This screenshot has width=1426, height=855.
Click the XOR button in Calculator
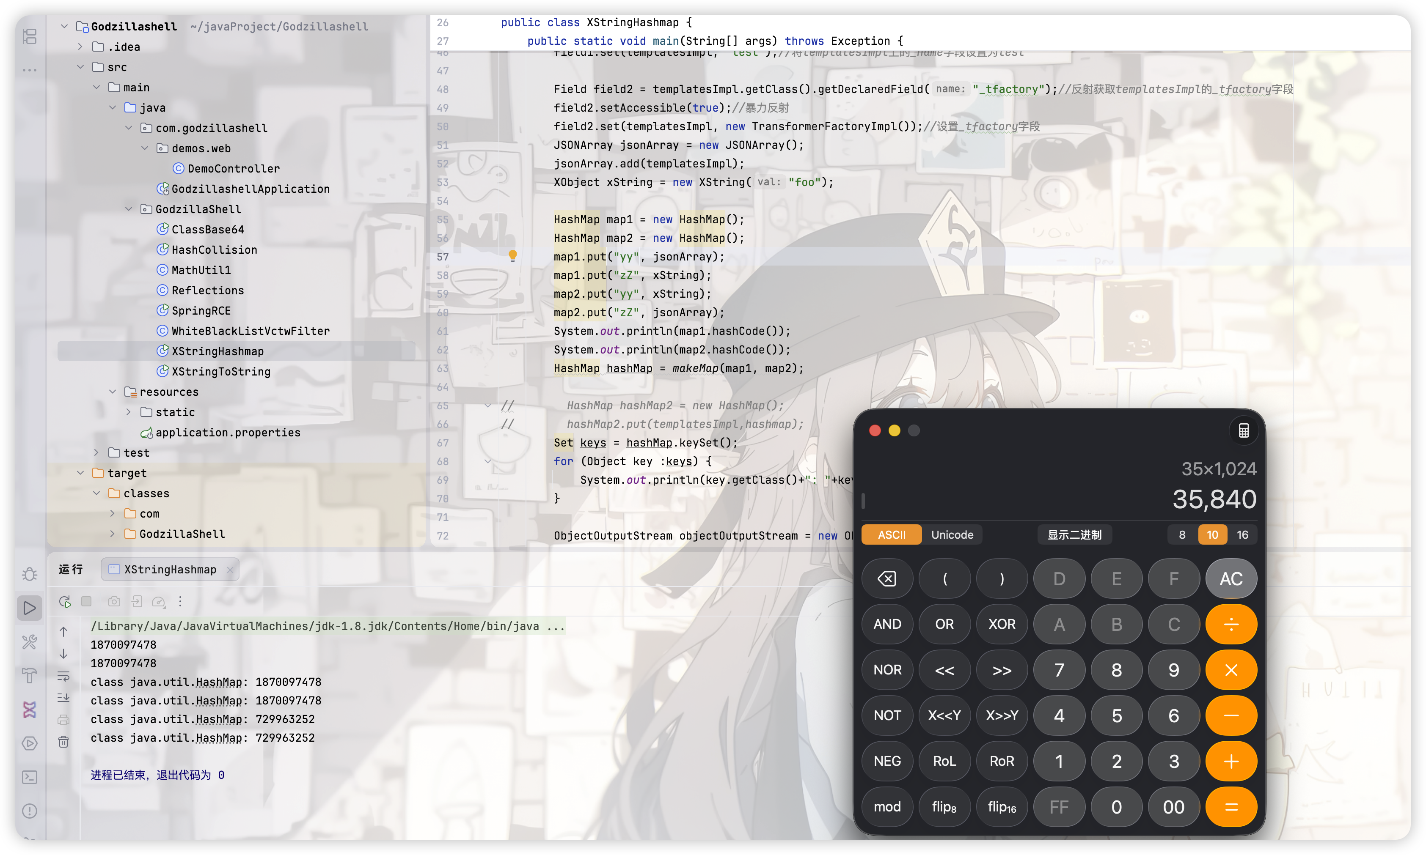[x=1001, y=624]
